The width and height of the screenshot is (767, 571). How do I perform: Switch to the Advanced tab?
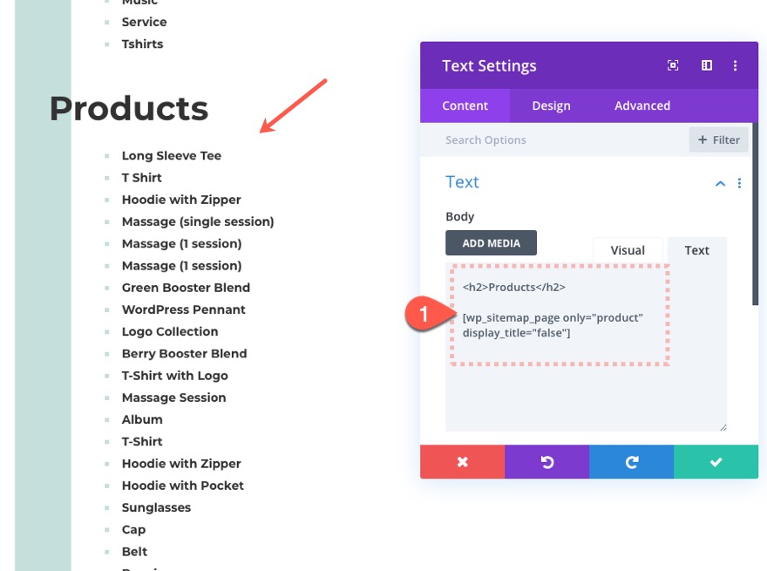click(641, 105)
